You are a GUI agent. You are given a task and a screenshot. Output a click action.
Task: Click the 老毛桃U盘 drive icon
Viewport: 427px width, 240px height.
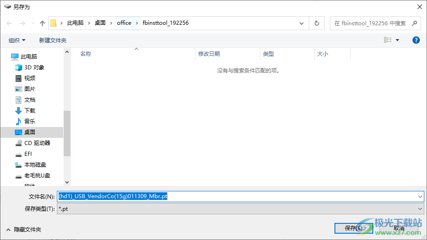18,177
